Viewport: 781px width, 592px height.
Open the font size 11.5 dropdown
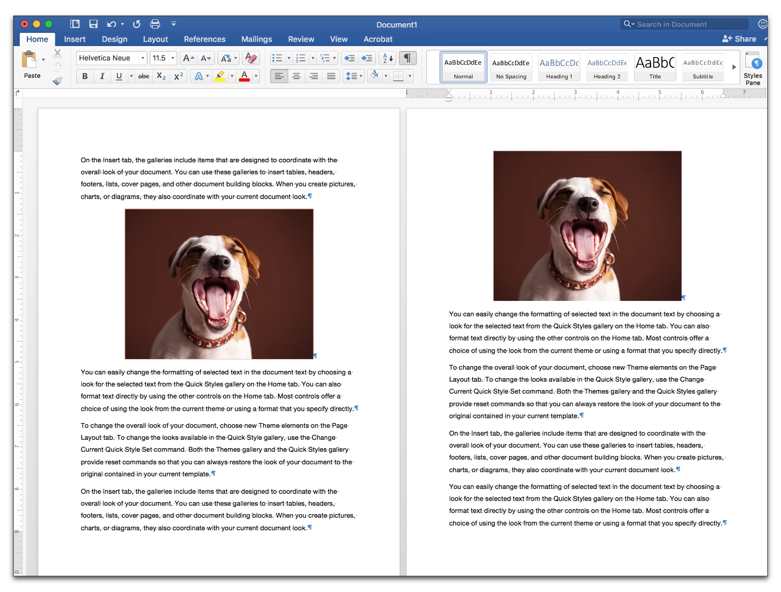tap(163, 58)
